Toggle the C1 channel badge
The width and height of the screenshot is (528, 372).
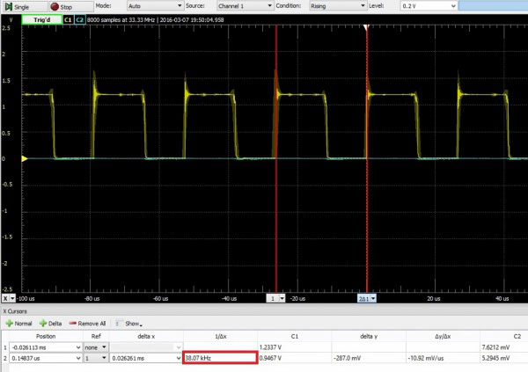click(x=69, y=18)
